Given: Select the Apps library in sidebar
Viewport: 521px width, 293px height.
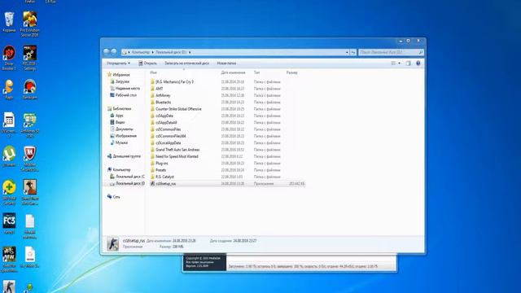Looking at the screenshot, I should [x=120, y=116].
